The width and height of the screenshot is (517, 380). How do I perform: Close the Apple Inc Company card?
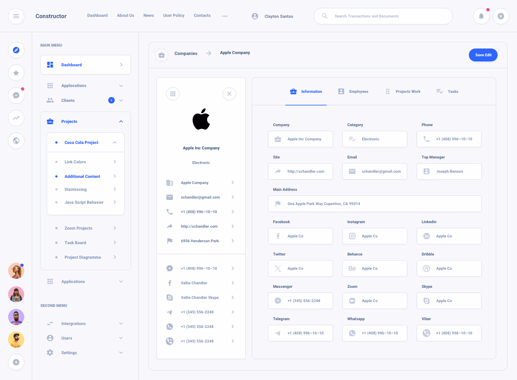pos(229,94)
